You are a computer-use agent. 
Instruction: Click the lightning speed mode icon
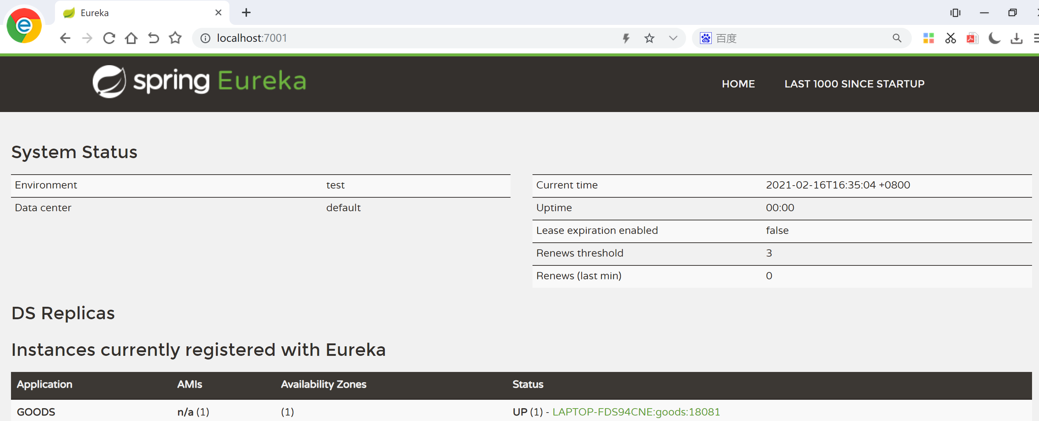click(626, 38)
